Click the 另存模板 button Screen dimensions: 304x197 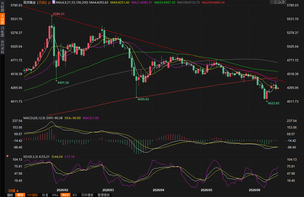[87, 195]
